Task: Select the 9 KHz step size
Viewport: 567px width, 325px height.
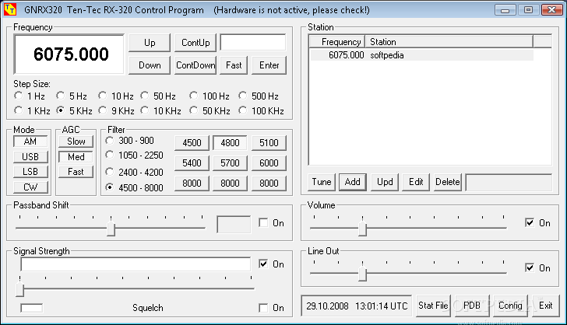Action: [117, 110]
